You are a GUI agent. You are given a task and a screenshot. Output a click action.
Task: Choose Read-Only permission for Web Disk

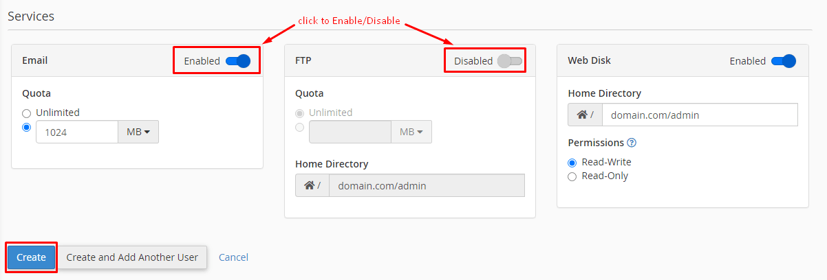[572, 176]
